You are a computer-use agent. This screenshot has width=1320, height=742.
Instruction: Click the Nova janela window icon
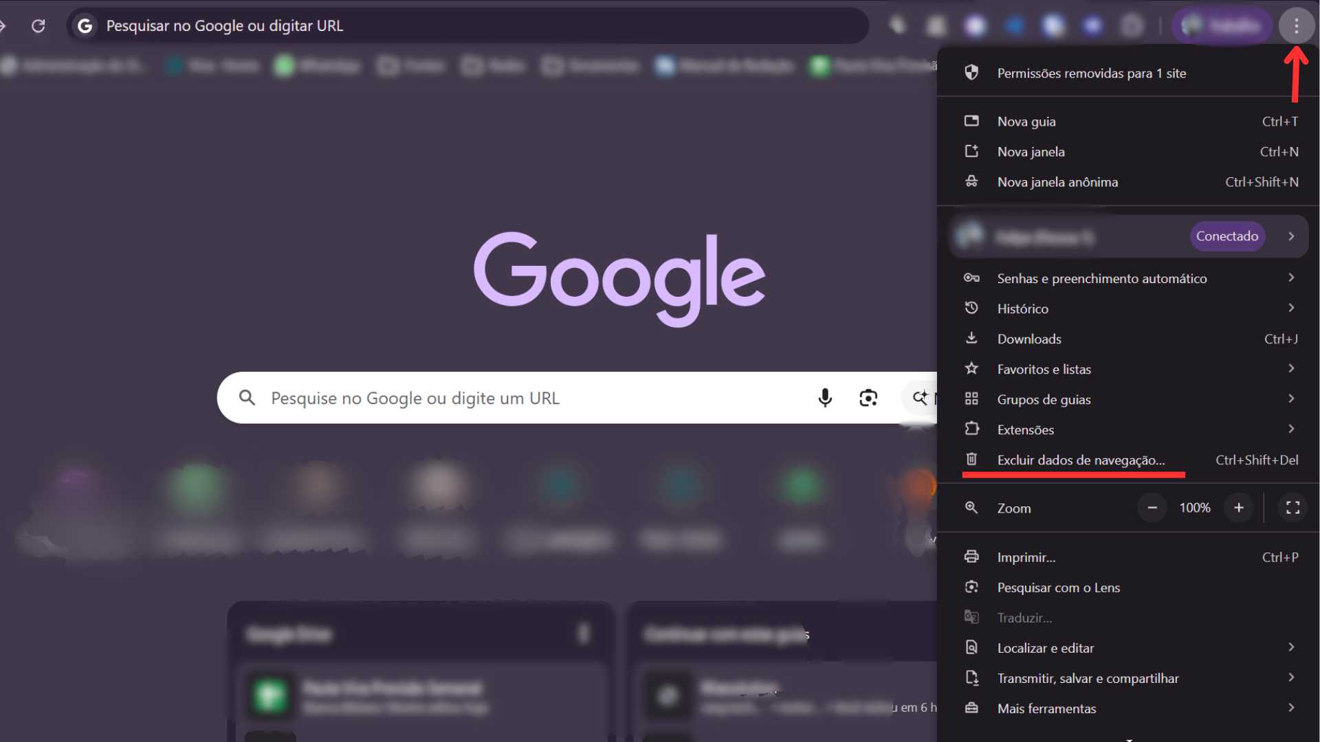click(x=971, y=151)
